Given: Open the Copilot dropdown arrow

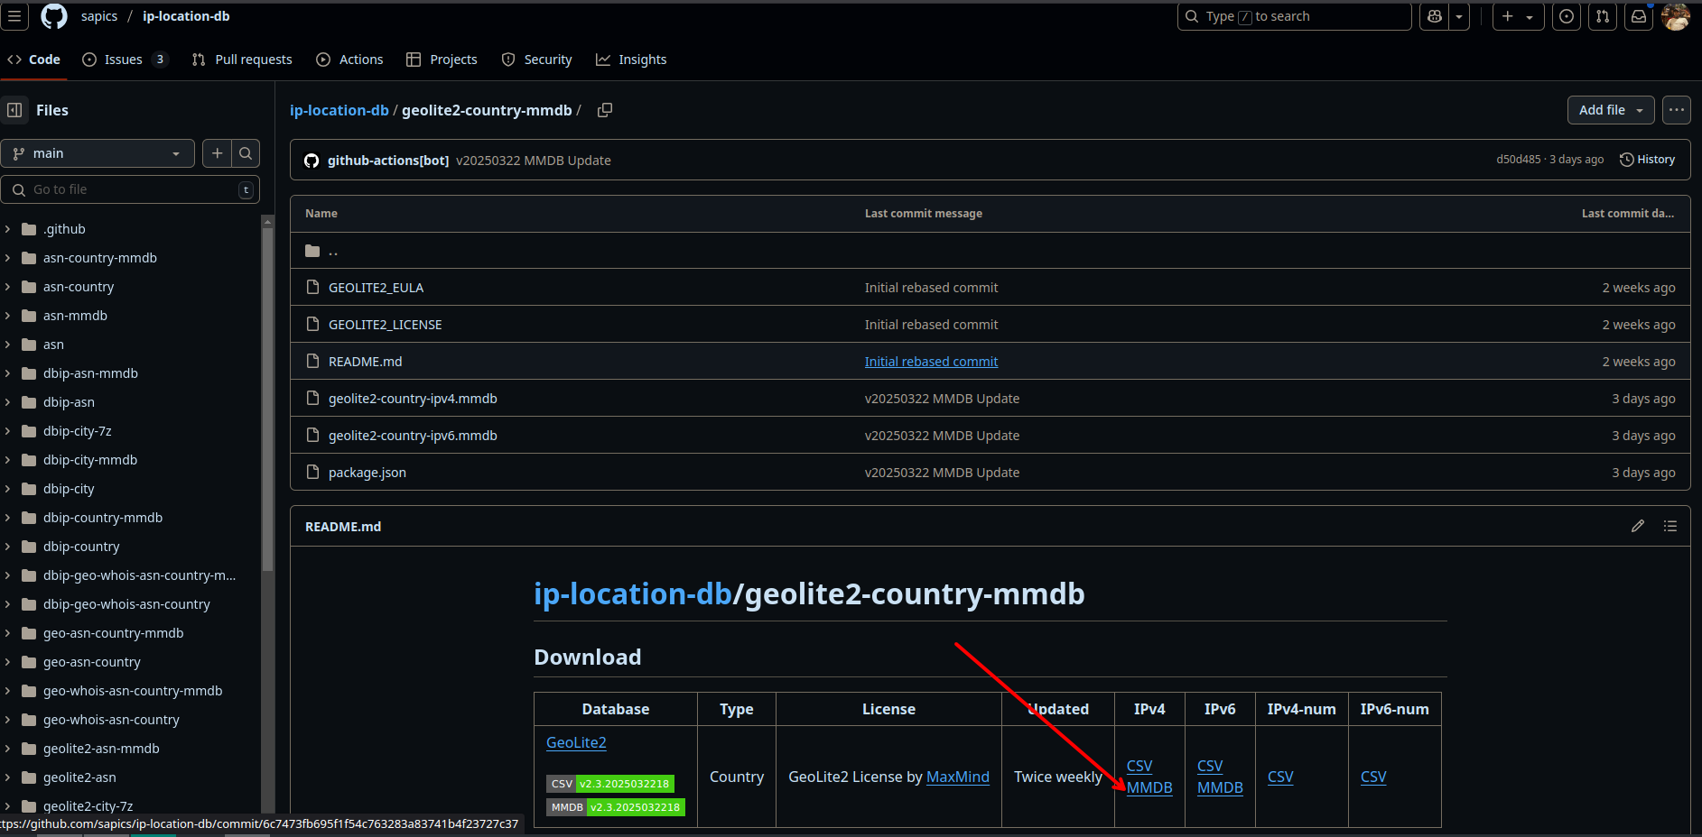Looking at the screenshot, I should pyautogui.click(x=1459, y=16).
